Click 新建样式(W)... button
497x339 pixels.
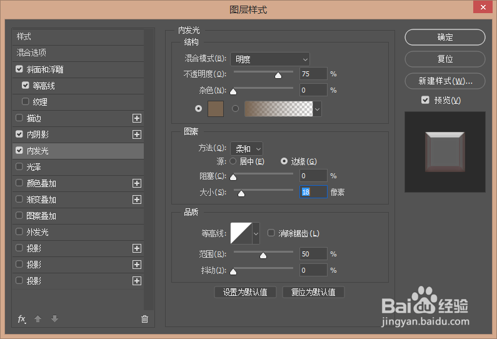(445, 81)
